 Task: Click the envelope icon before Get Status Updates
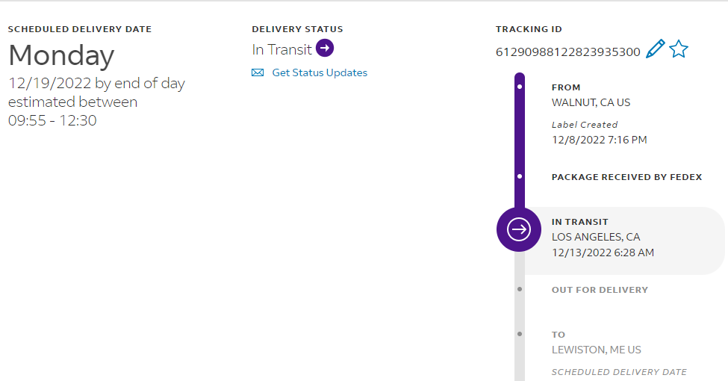(x=258, y=72)
